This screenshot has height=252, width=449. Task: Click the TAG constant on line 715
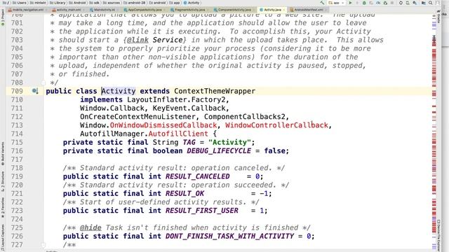tap(189, 142)
